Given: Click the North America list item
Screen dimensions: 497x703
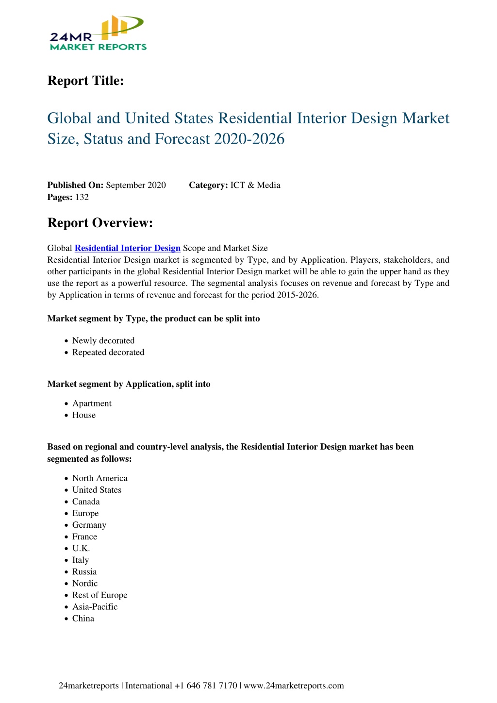Looking at the screenshot, I should point(100,478).
